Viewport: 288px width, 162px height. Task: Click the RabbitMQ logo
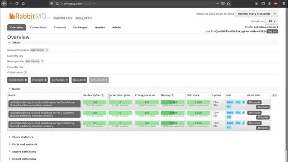pos(27,16)
